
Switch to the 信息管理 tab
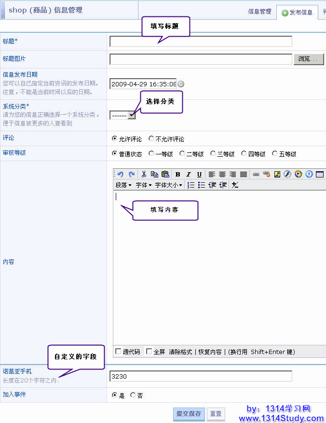(259, 12)
